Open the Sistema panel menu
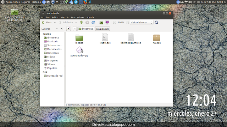Viewport: 227px width, 127px height. 36,2
